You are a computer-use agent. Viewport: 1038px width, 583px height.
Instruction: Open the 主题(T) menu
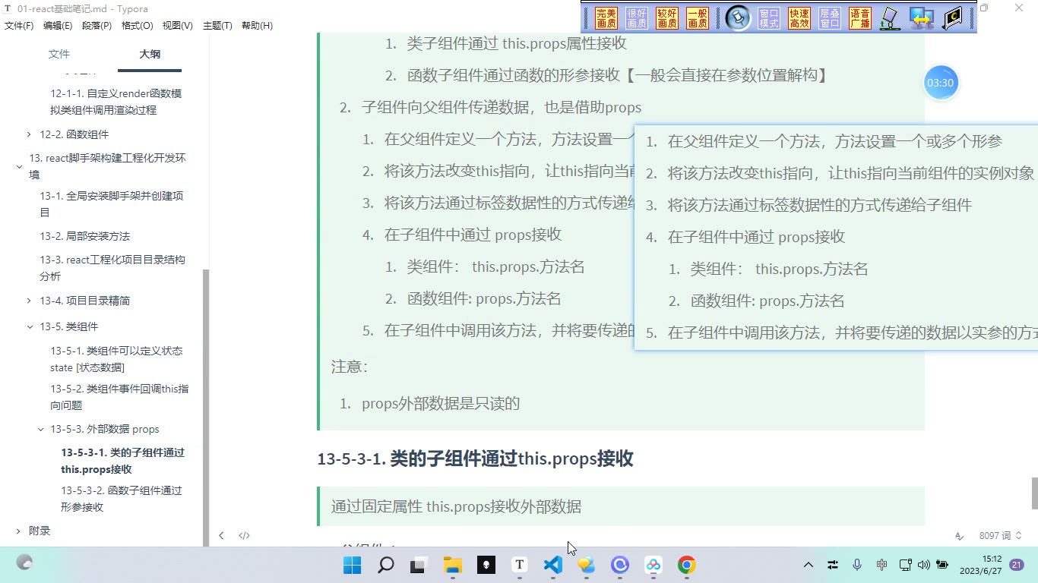pos(217,26)
